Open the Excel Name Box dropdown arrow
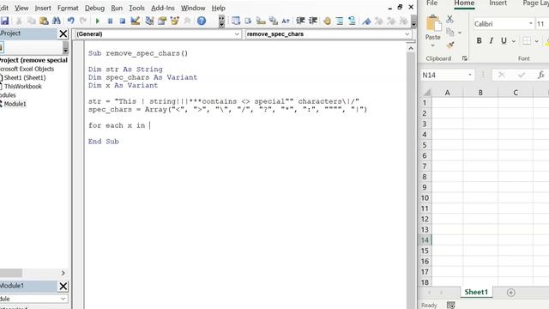Viewport: 549px width, 309px height. pyautogui.click(x=470, y=75)
